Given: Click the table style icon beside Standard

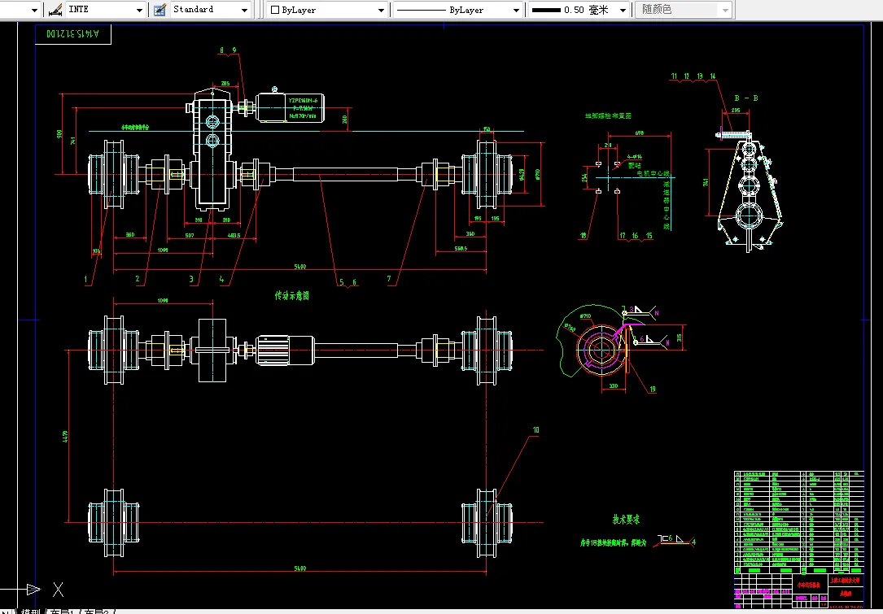Looking at the screenshot, I should click(160, 10).
